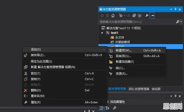The image size is (184, 112).
Task: Open the Solution Explorer window position dropdown
Action: (171, 9)
